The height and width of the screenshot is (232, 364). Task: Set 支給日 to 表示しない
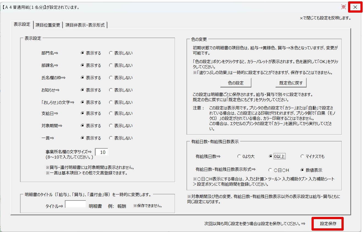pyautogui.click(x=111, y=114)
